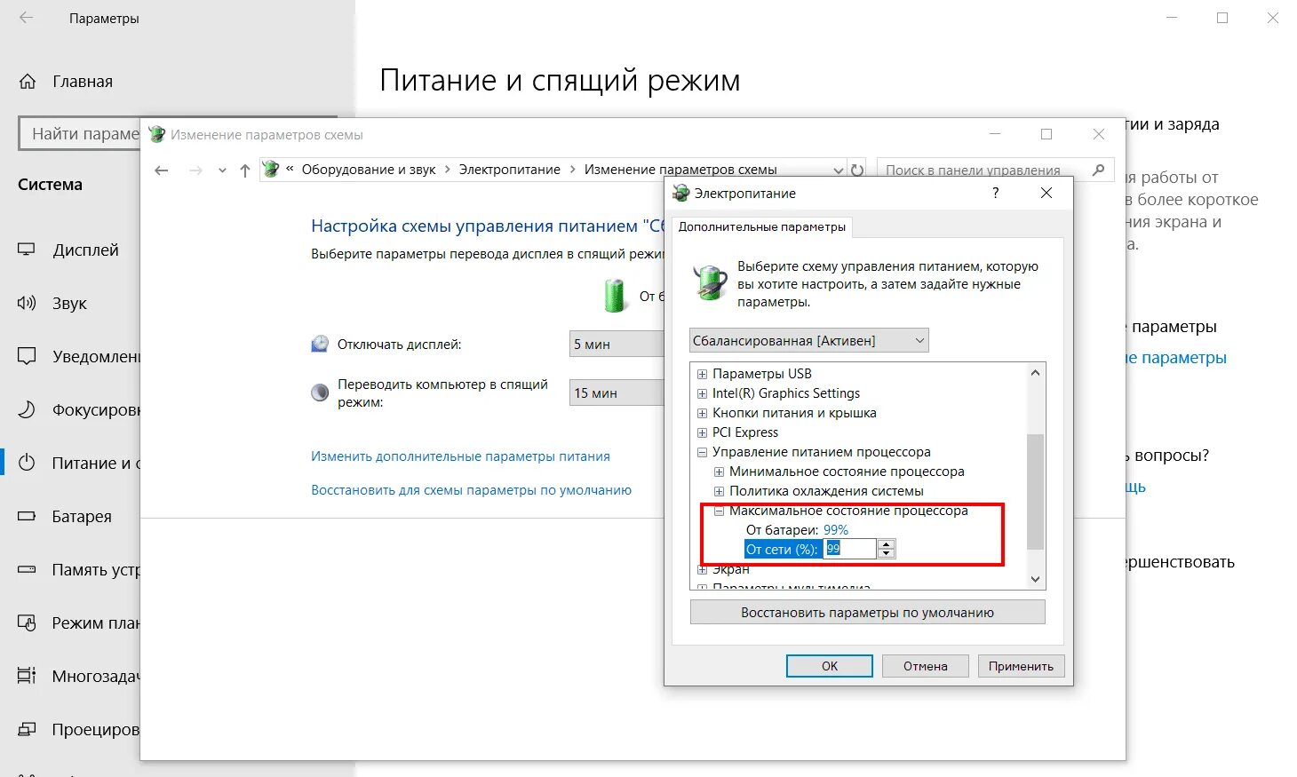Click back arrow in Control Panel window

point(162,170)
